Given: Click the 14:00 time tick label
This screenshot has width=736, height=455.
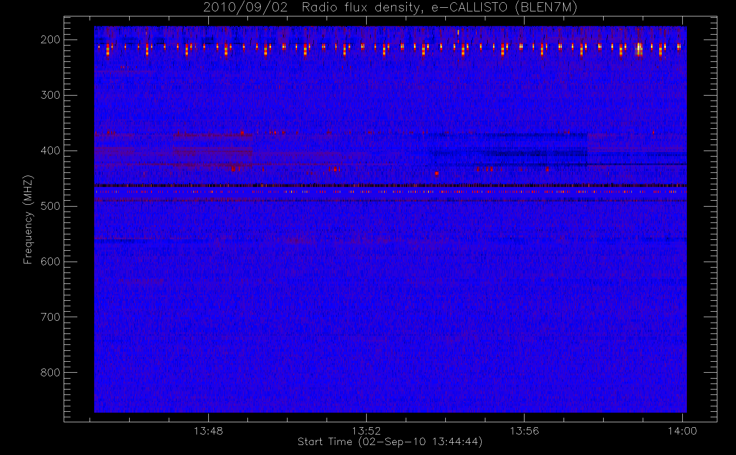Looking at the screenshot, I should pos(682,431).
